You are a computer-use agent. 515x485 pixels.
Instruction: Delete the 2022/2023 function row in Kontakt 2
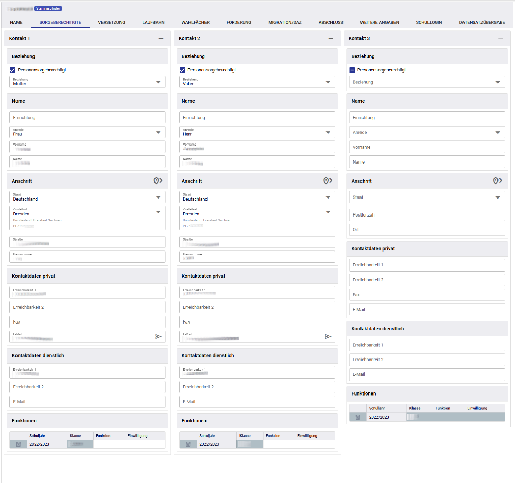[x=188, y=444]
